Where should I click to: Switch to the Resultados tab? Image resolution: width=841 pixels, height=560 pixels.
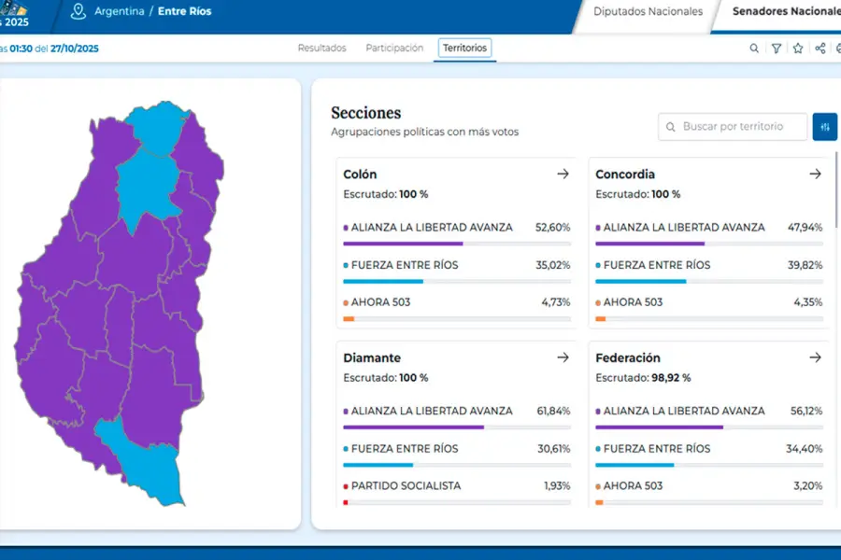pyautogui.click(x=321, y=48)
